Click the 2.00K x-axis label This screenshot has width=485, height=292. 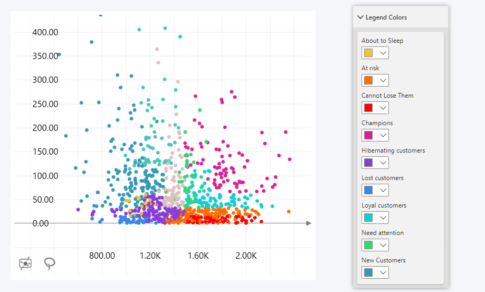[246, 256]
